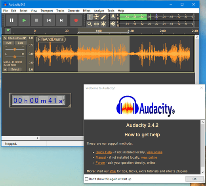Choose the Draw (pencil) tool
This screenshot has width=206, height=186.
coord(103,17)
